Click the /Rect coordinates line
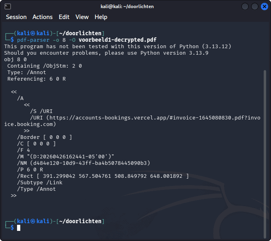Image resolution: width=271 pixels, height=241 pixels. point(103,176)
